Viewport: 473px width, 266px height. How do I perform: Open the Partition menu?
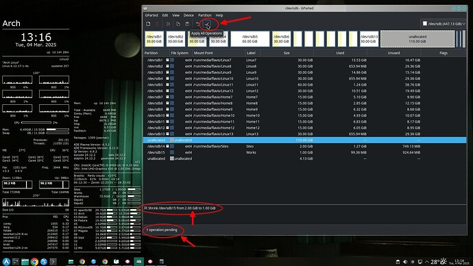pos(204,15)
